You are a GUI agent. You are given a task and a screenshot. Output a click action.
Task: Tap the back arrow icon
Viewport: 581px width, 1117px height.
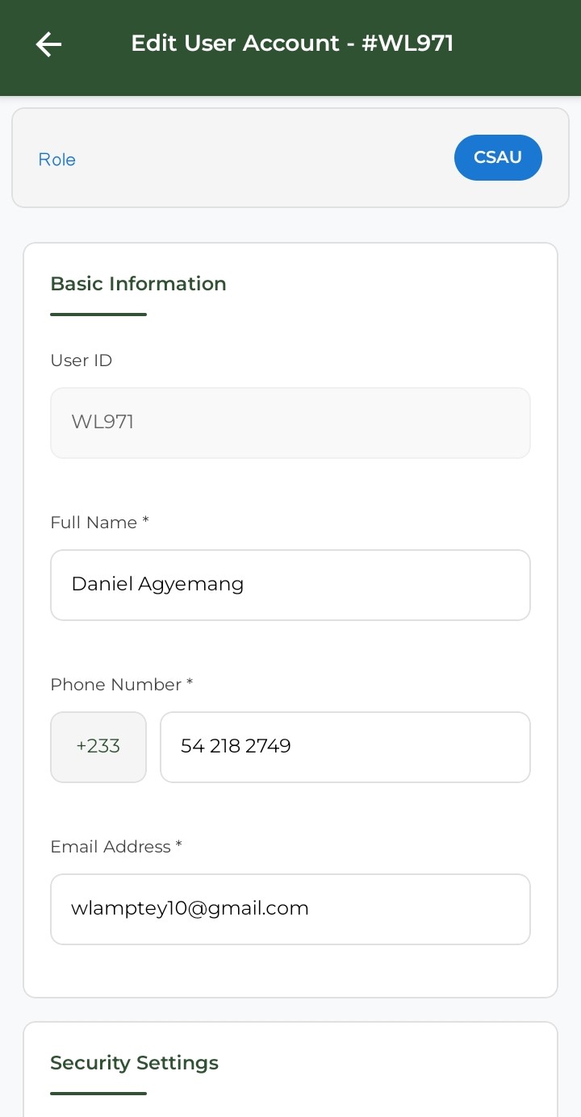pyautogui.click(x=49, y=44)
